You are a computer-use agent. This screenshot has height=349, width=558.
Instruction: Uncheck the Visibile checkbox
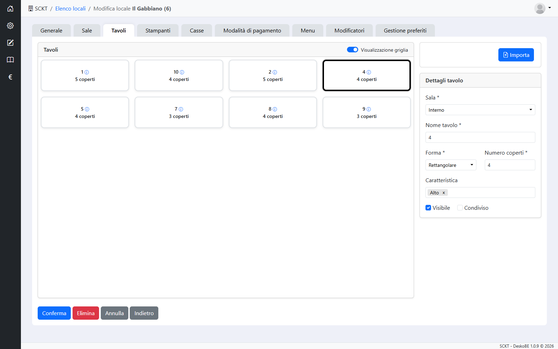(x=428, y=208)
